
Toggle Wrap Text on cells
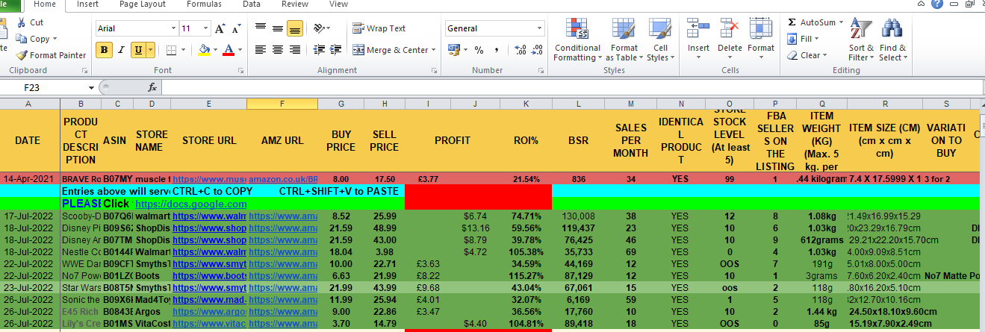[x=379, y=28]
